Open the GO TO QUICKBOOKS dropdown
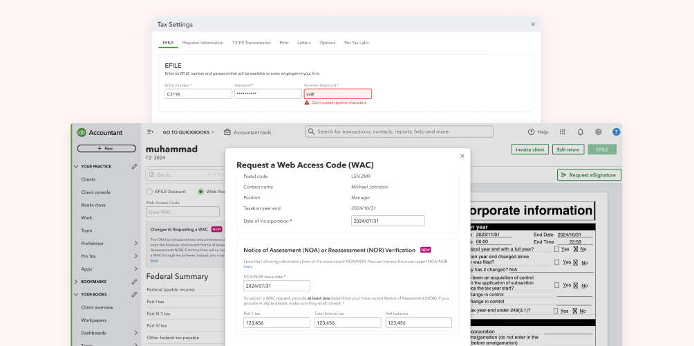694x346 pixels. (189, 132)
